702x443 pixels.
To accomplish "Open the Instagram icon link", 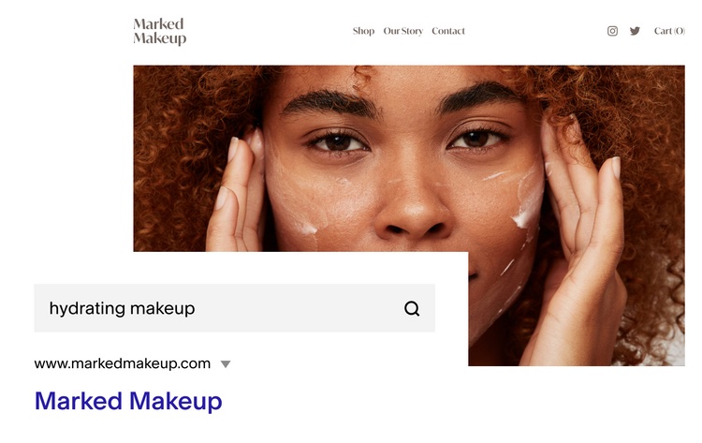I will [x=612, y=31].
